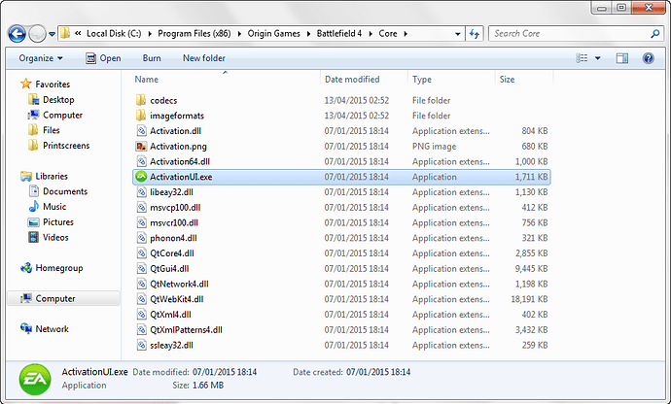Toggle the preview pane icon
The width and height of the screenshot is (671, 404).
click(x=621, y=58)
